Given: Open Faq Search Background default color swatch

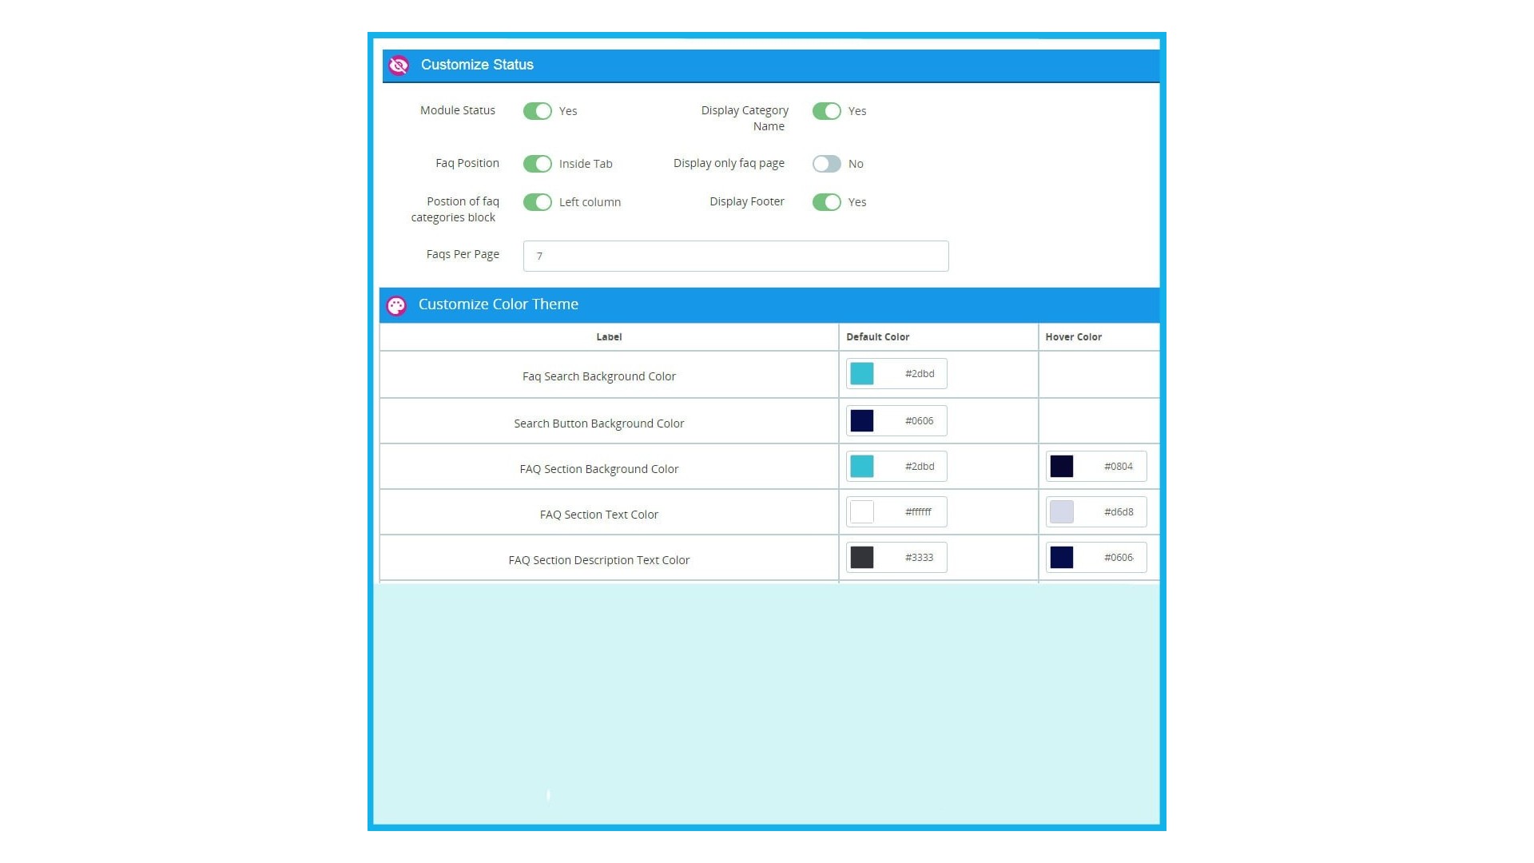Looking at the screenshot, I should [x=862, y=374].
